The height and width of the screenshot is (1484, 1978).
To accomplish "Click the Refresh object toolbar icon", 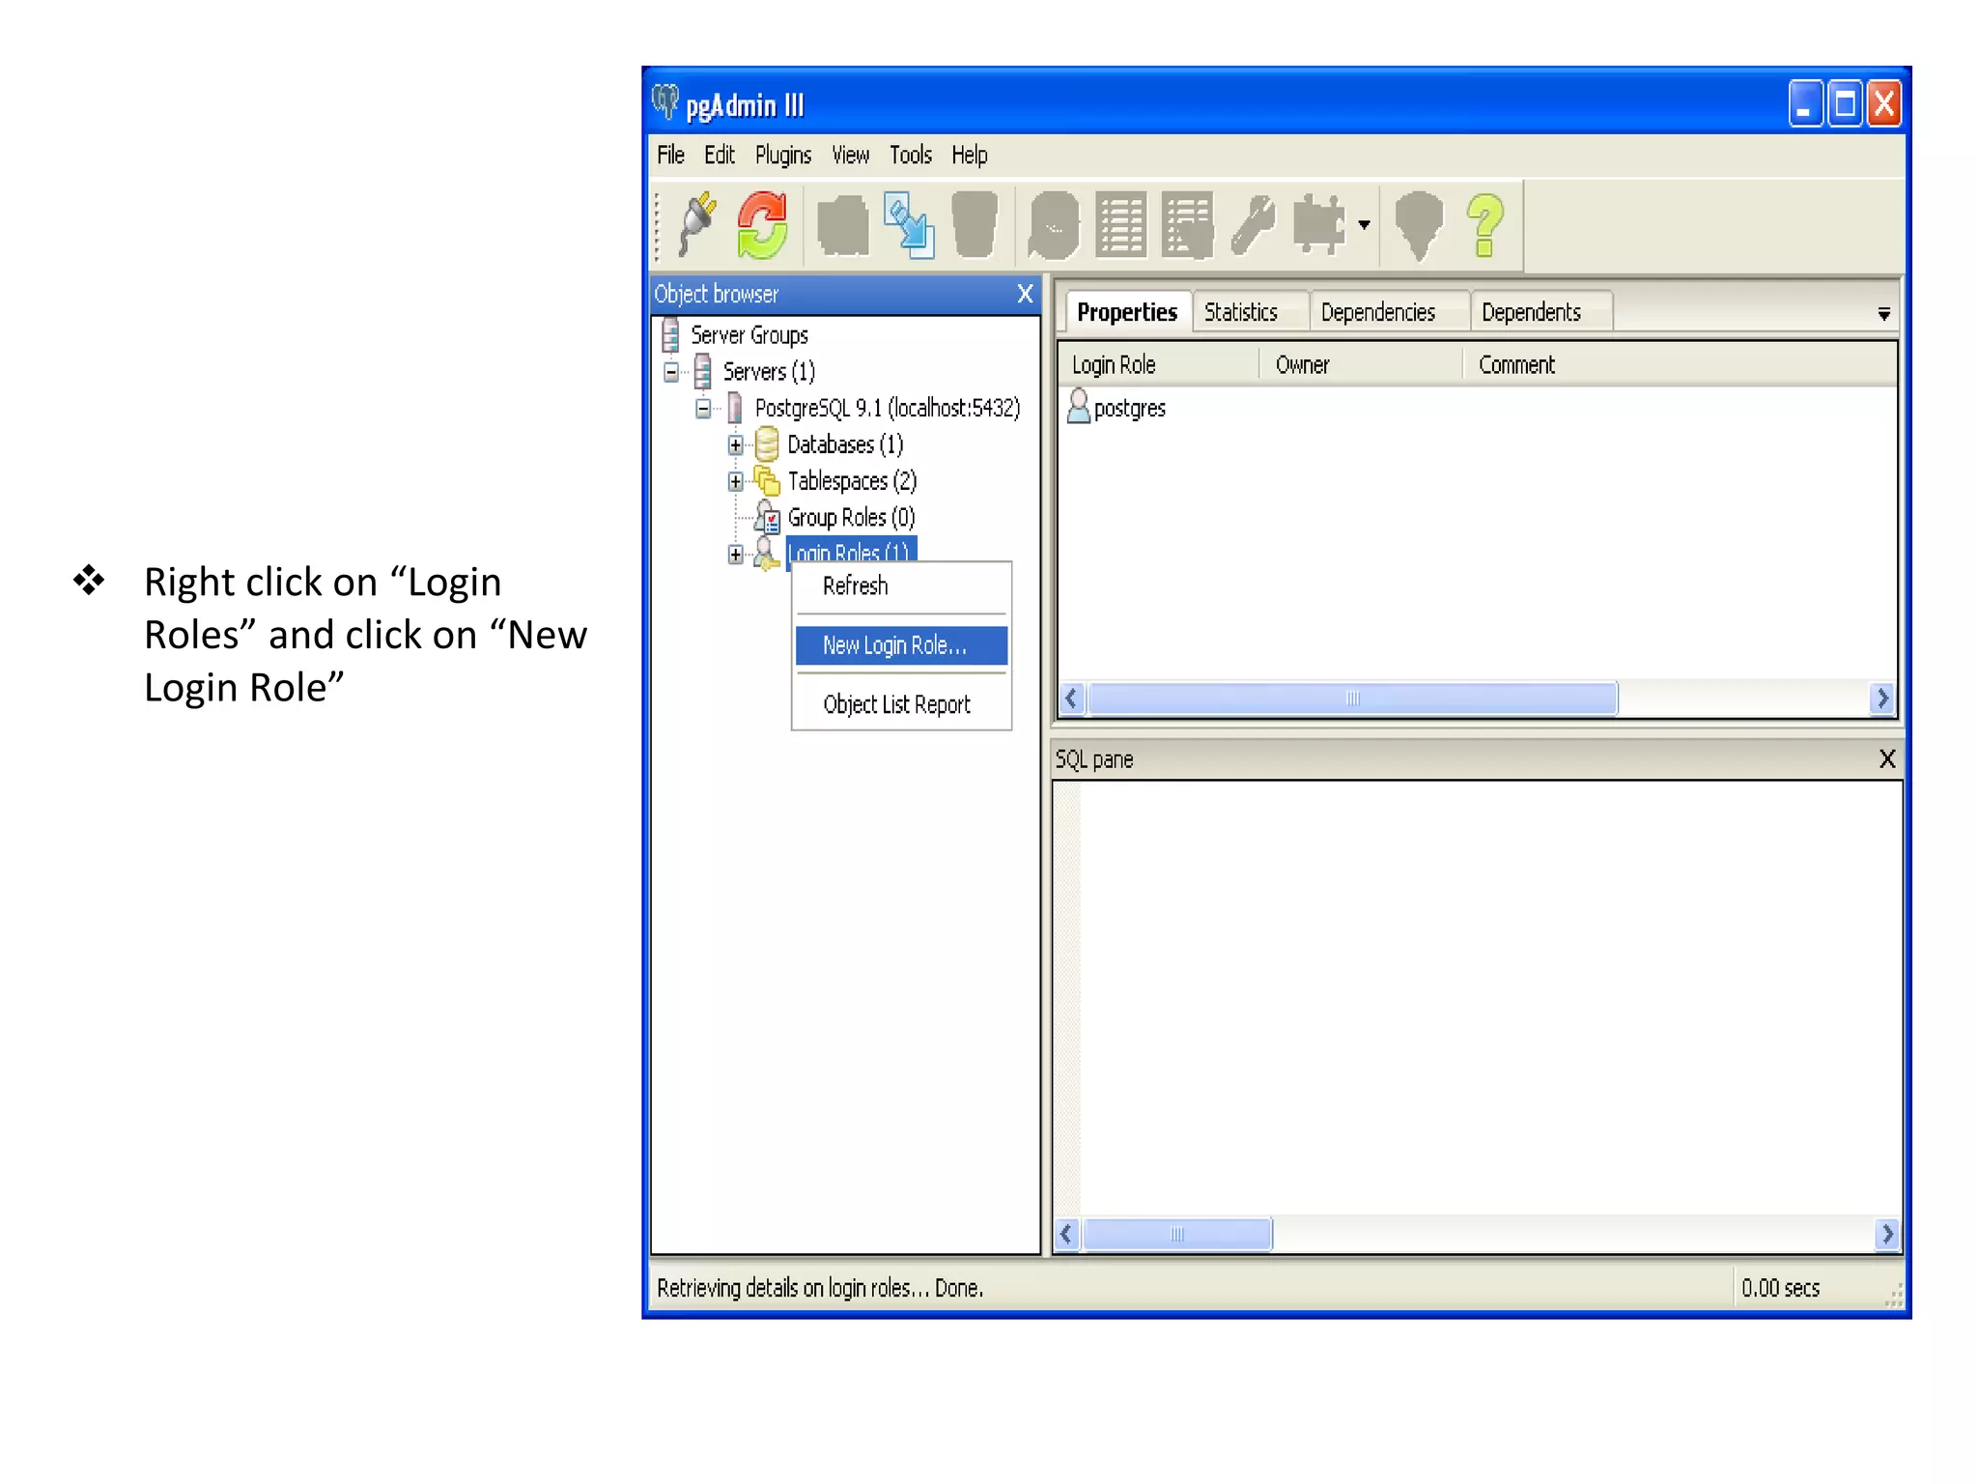I will (x=763, y=224).
